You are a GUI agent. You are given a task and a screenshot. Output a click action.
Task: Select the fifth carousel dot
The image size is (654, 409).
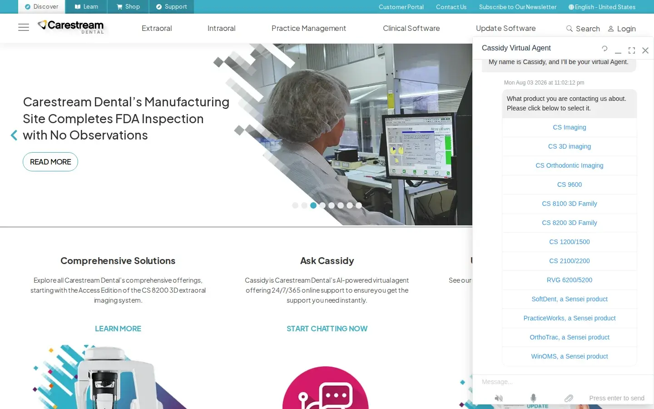(x=332, y=205)
